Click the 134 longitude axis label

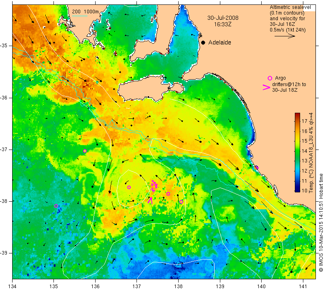pyautogui.click(x=13, y=287)
